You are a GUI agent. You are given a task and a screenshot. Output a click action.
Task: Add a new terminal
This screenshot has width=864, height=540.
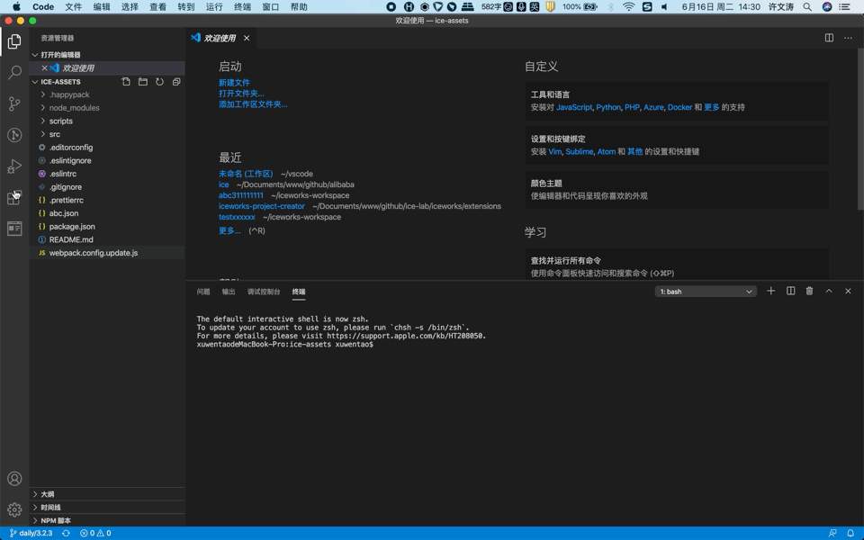coord(771,291)
